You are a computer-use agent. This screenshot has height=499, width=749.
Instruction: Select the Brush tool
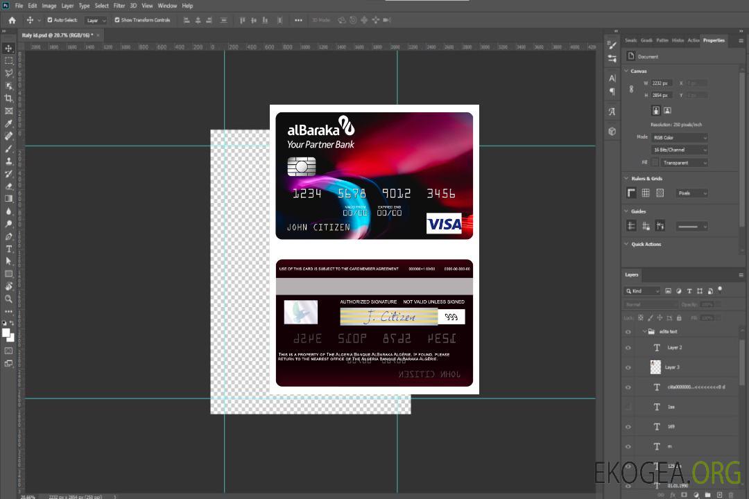[8, 148]
